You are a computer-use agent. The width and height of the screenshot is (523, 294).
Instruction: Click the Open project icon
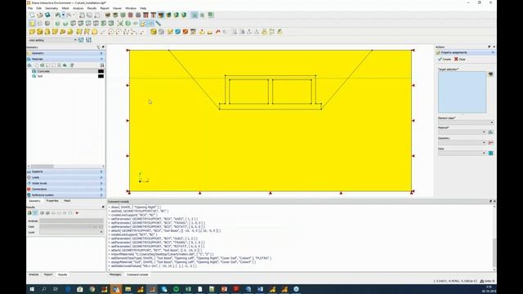point(40,15)
